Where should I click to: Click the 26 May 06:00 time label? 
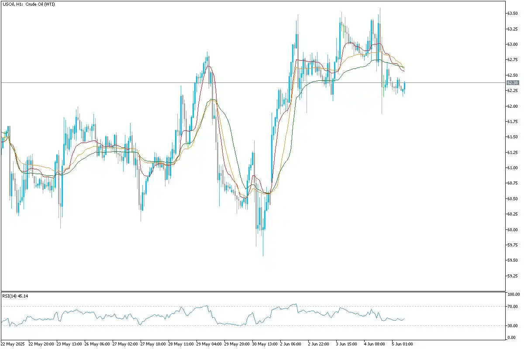97,344
